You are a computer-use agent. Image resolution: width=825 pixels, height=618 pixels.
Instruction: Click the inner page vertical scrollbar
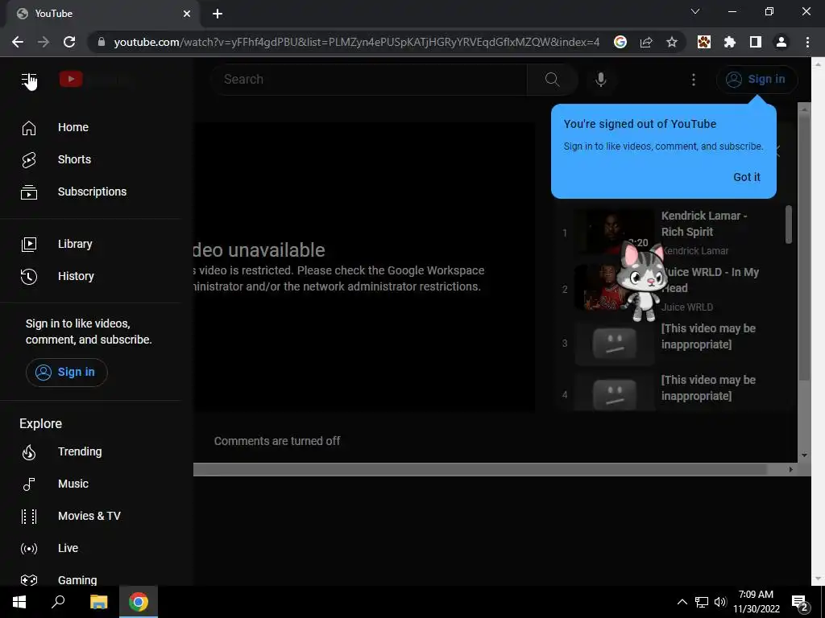[x=803, y=247]
